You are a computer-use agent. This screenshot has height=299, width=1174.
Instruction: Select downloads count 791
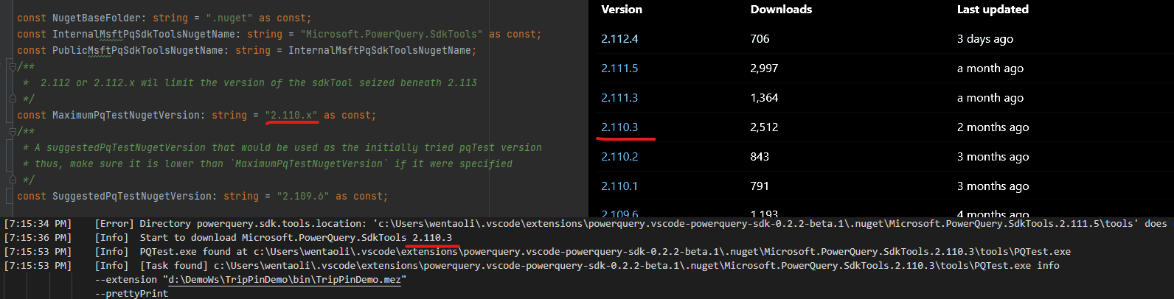click(760, 186)
